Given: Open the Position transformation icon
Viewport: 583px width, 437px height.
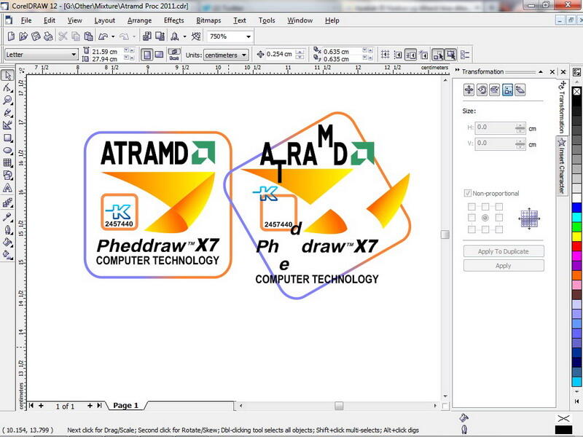Looking at the screenshot, I should (x=469, y=90).
